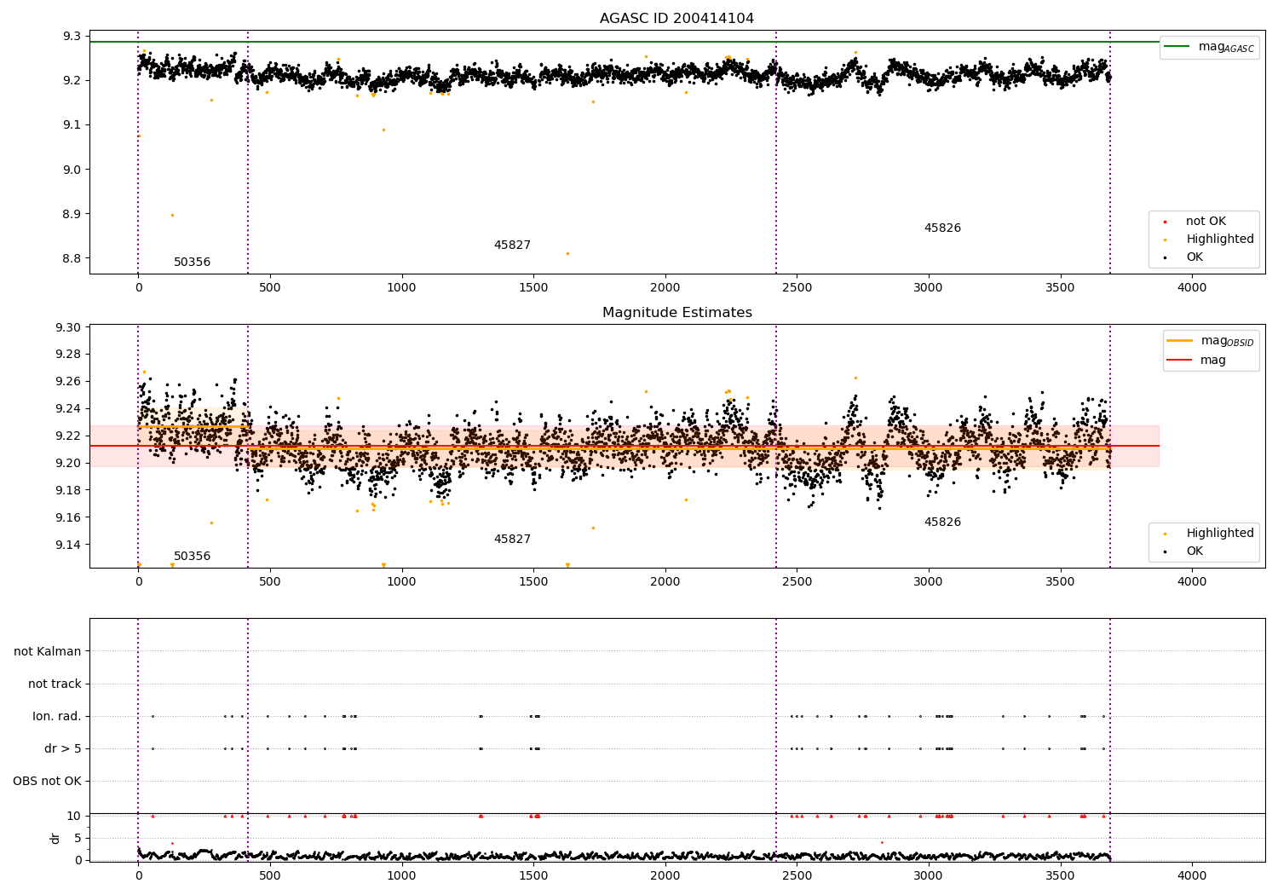
Task: Click the 'Ion. rad.' axis label
Action: click(57, 716)
